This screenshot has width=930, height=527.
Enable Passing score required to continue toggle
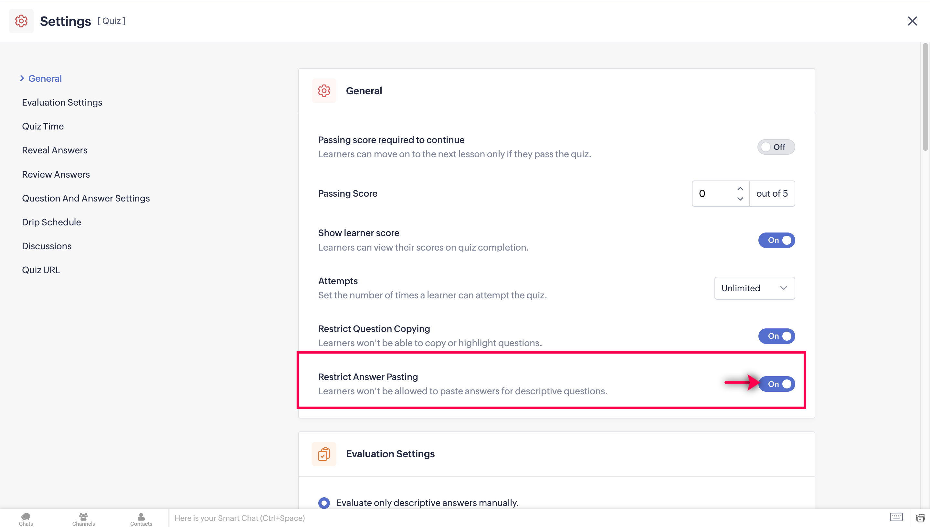click(776, 147)
